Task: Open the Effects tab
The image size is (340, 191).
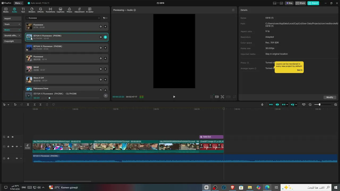Action: click(x=41, y=10)
